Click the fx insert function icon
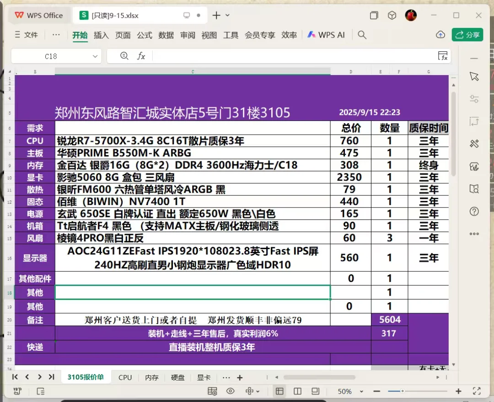The width and height of the screenshot is (494, 402). (x=141, y=56)
